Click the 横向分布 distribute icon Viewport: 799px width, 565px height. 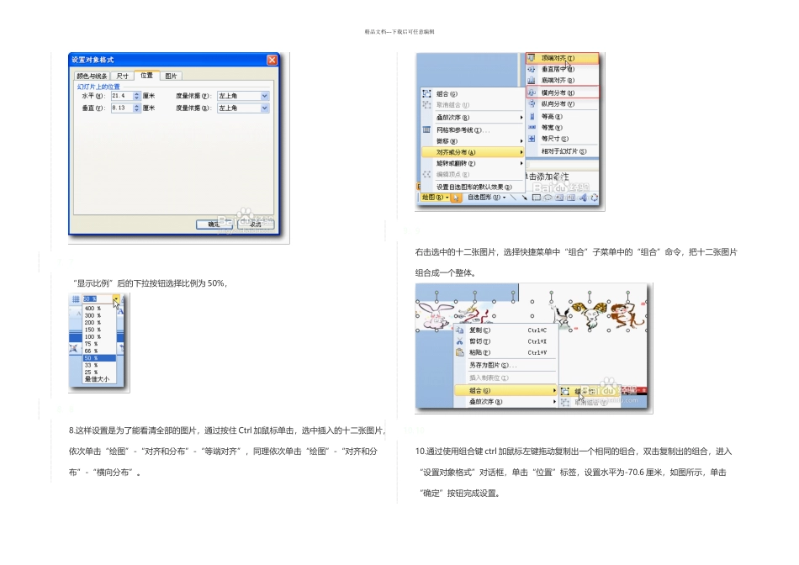(x=532, y=92)
